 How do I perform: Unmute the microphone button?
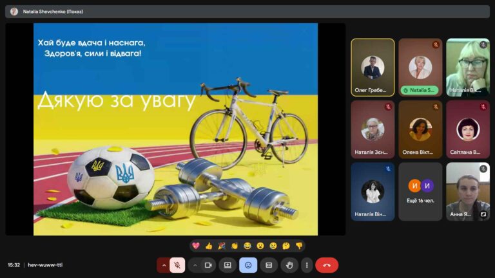pyautogui.click(x=177, y=265)
